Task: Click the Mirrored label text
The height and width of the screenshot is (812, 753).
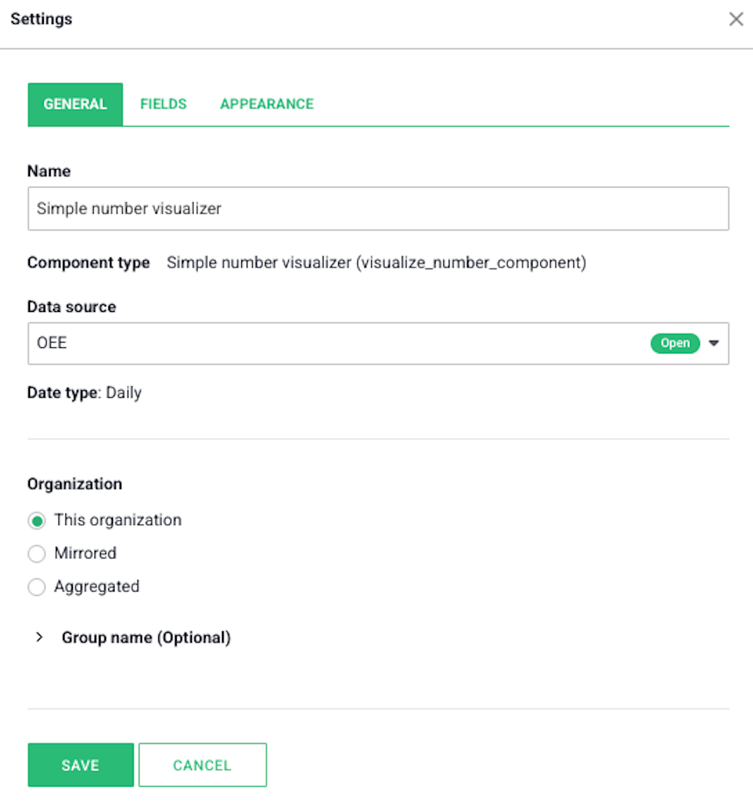Action: [85, 553]
